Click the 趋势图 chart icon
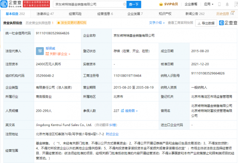 [x=122, y=111]
